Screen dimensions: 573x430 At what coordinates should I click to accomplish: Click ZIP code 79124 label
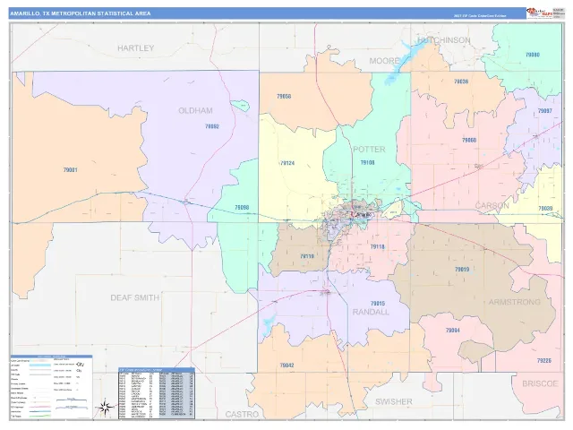click(x=287, y=163)
